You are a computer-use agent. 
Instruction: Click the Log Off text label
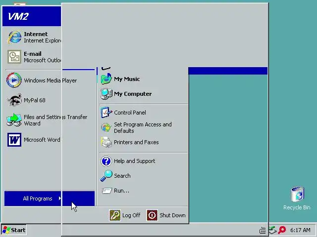[131, 215]
